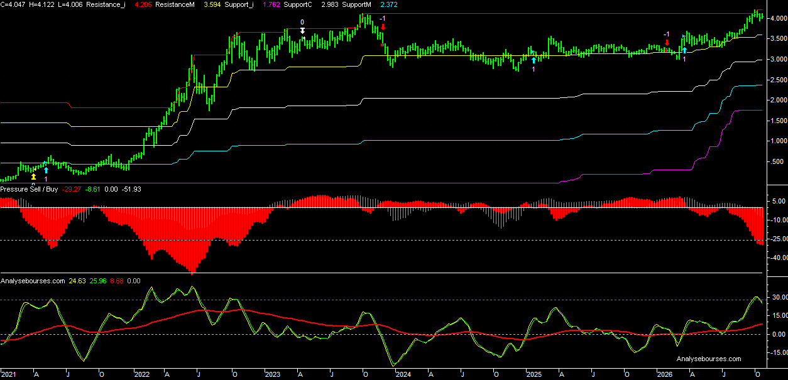Click the -29.27 pressure value
Screen dimensions: 788x380
(72, 189)
